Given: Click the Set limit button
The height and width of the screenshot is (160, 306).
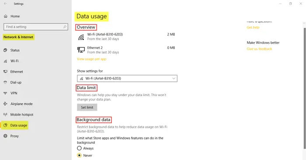Looking at the screenshot, I should 87,107.
